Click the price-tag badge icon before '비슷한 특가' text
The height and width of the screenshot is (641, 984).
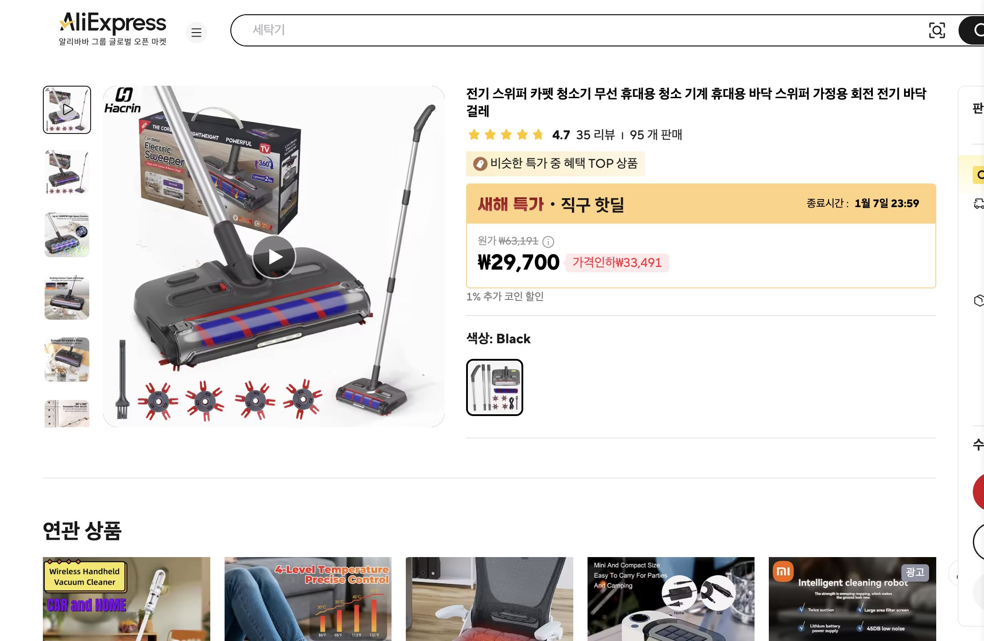click(479, 163)
